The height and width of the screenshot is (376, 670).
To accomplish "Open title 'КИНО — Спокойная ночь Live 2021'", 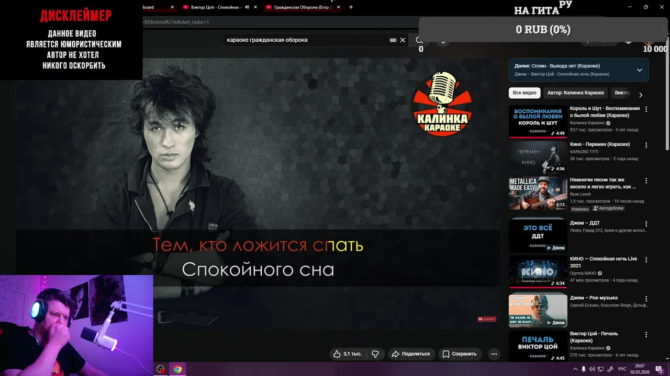I will 604,262.
